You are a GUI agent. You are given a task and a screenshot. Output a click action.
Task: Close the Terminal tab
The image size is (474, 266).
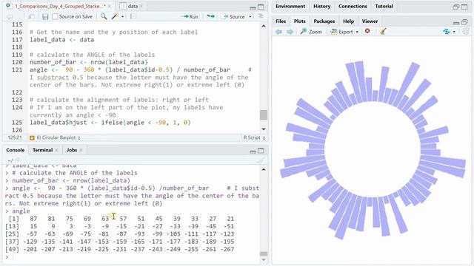coord(56,150)
